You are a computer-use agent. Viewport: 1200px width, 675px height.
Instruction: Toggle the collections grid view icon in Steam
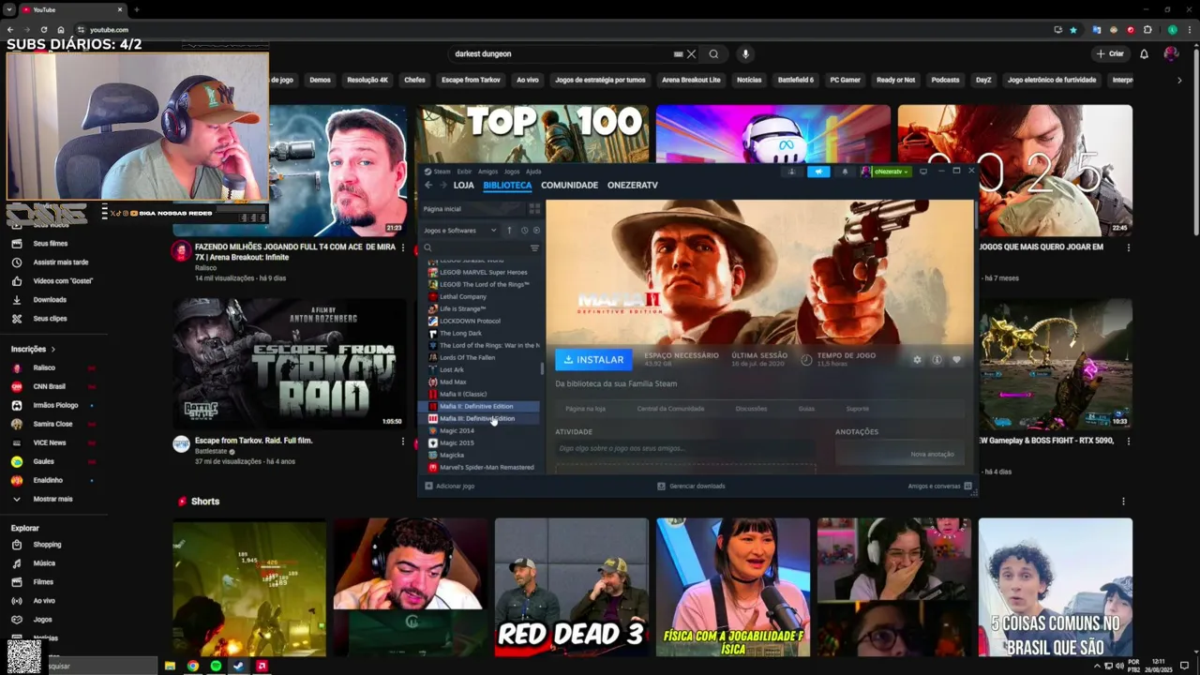534,209
